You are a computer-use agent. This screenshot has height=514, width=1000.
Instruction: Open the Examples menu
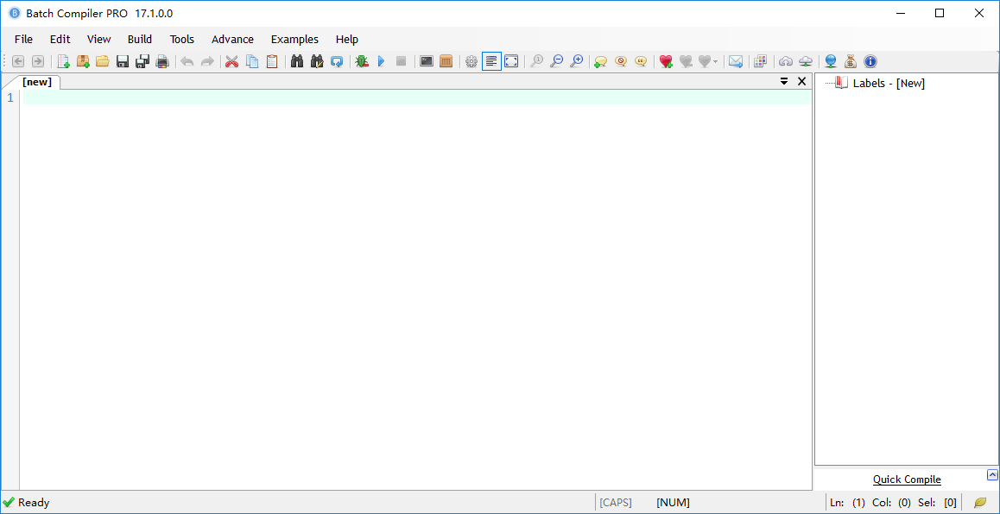click(x=294, y=40)
